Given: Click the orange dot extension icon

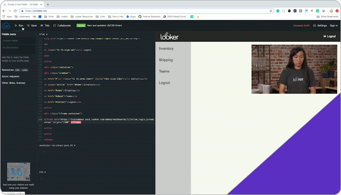Looking at the screenshot, I should pos(312,11).
